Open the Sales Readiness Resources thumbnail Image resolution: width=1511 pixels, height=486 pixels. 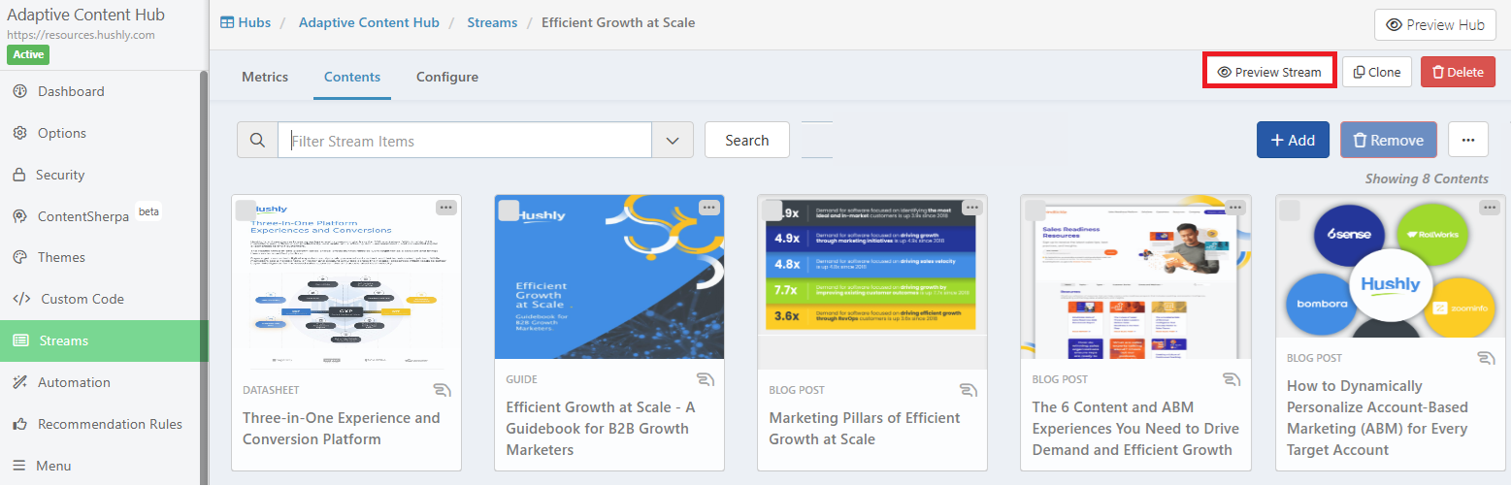tap(1135, 276)
